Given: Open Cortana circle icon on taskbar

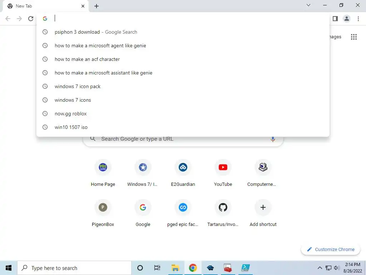Looking at the screenshot, I should [140, 268].
